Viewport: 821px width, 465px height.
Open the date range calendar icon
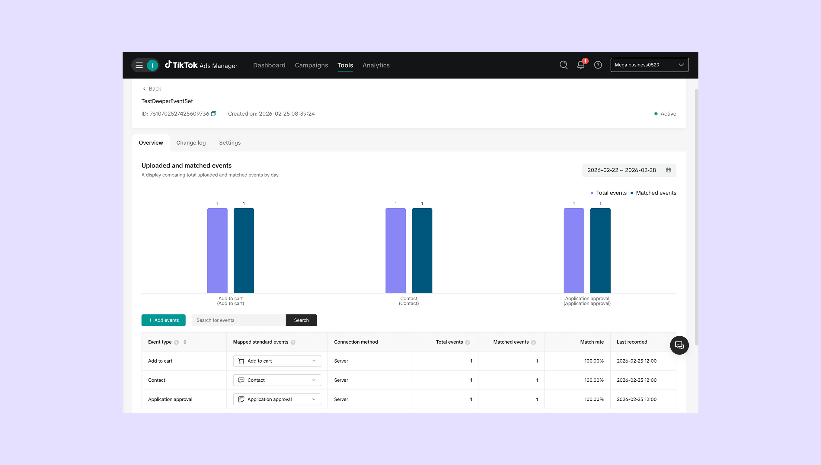668,170
